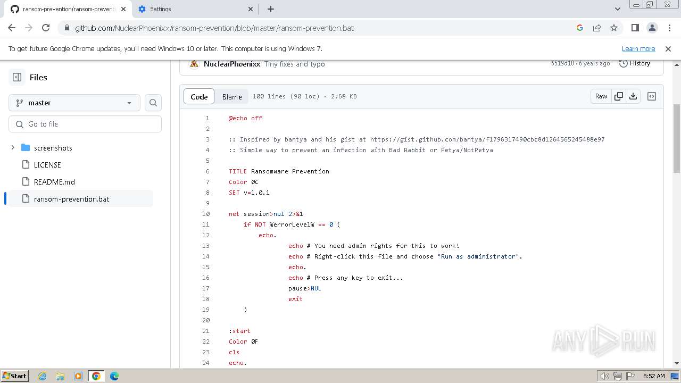Reload the page

[46, 28]
